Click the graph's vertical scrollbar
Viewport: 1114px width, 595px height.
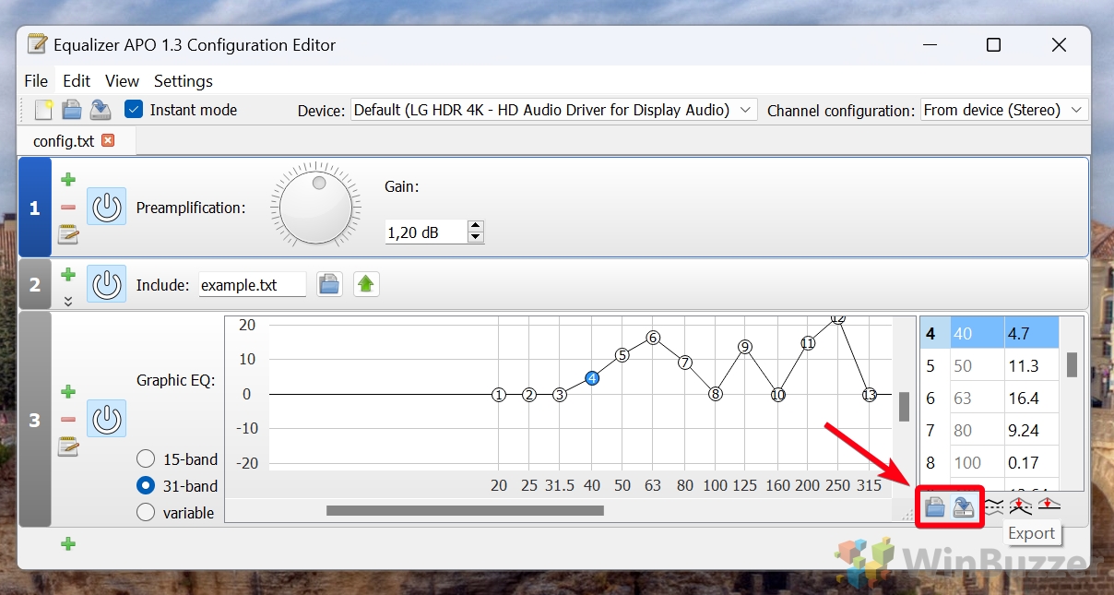(x=905, y=407)
